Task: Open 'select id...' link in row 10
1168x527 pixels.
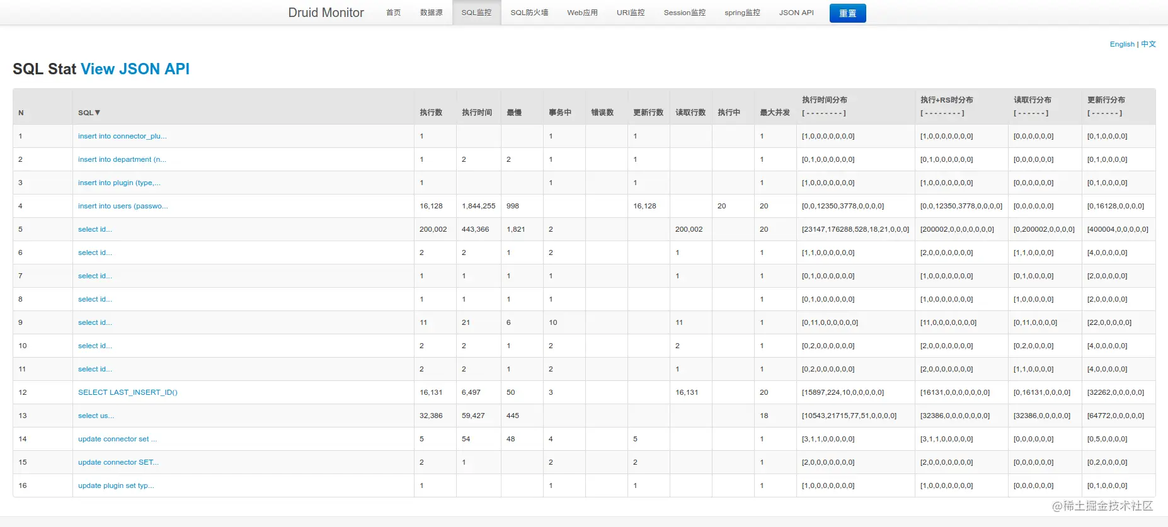Action: click(95, 346)
